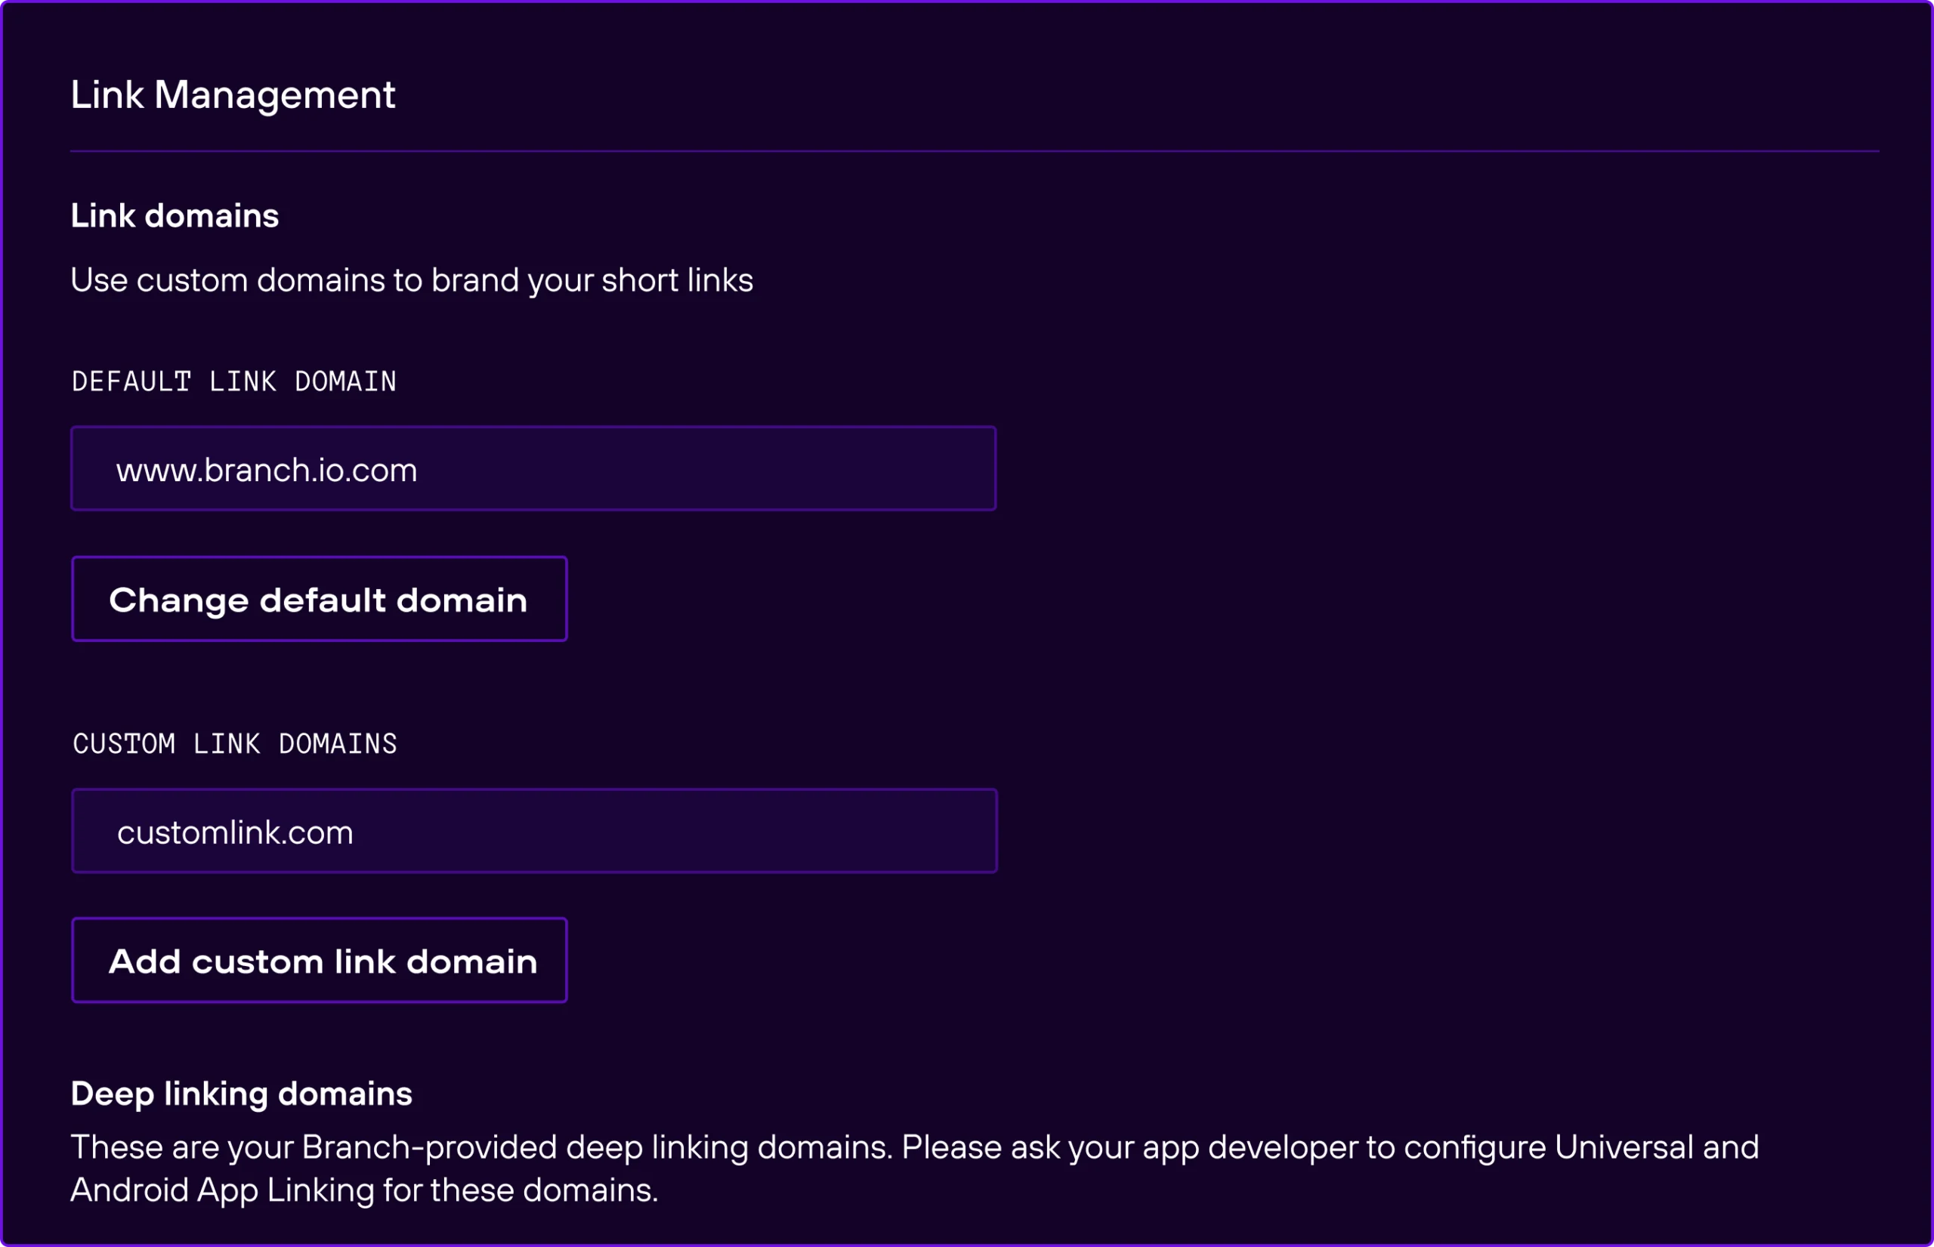1934x1247 pixels.
Task: Click the www.branch.io.com domain text
Action: 267,471
